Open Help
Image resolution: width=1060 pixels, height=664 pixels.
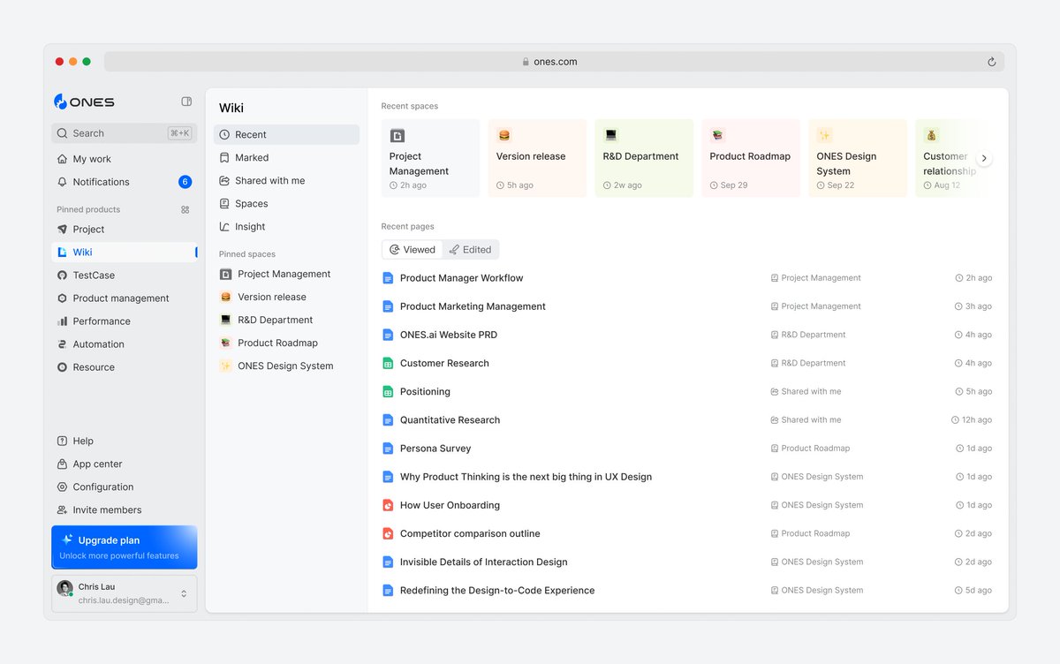(125, 441)
